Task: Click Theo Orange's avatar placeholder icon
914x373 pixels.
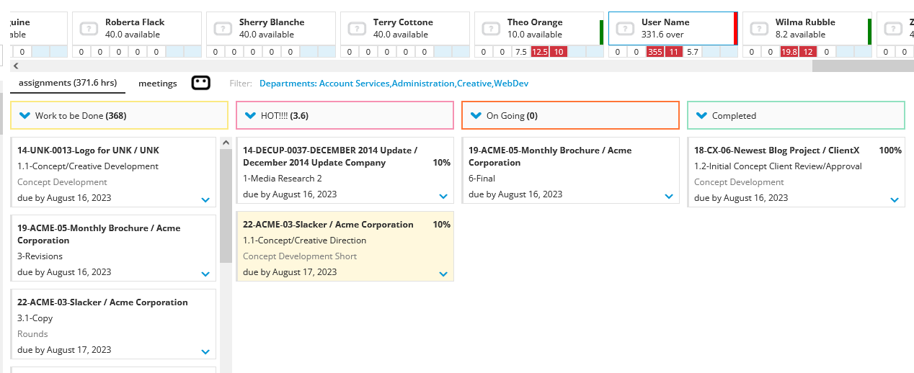Action: [x=491, y=28]
